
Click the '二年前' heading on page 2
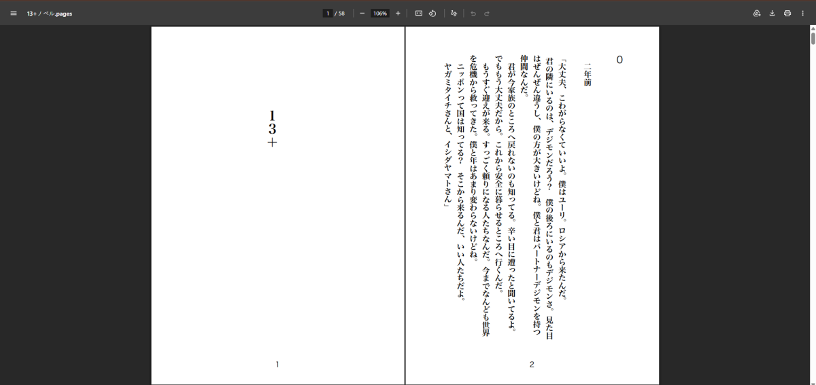[588, 75]
